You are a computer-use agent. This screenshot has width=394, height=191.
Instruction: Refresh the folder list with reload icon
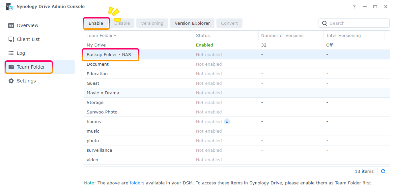coord(383,171)
